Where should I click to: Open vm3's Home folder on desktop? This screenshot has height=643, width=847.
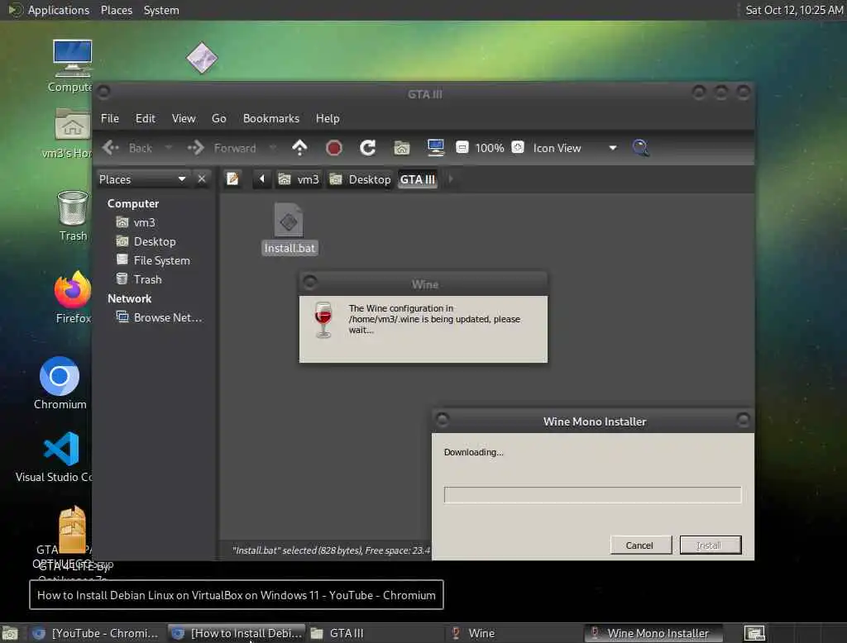[x=73, y=124]
